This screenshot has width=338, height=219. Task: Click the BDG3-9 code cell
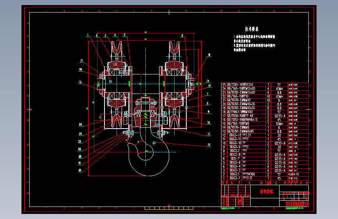[235, 147]
